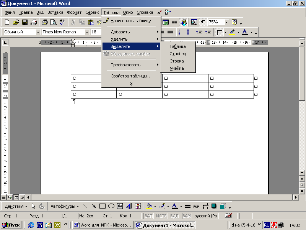Click Select Browse Object button
This screenshot has height=230, width=306.
coord(302,185)
